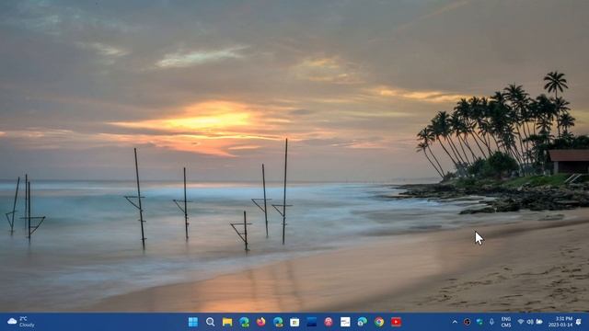
Task: Open the red YouTube app icon
Action: (x=396, y=322)
